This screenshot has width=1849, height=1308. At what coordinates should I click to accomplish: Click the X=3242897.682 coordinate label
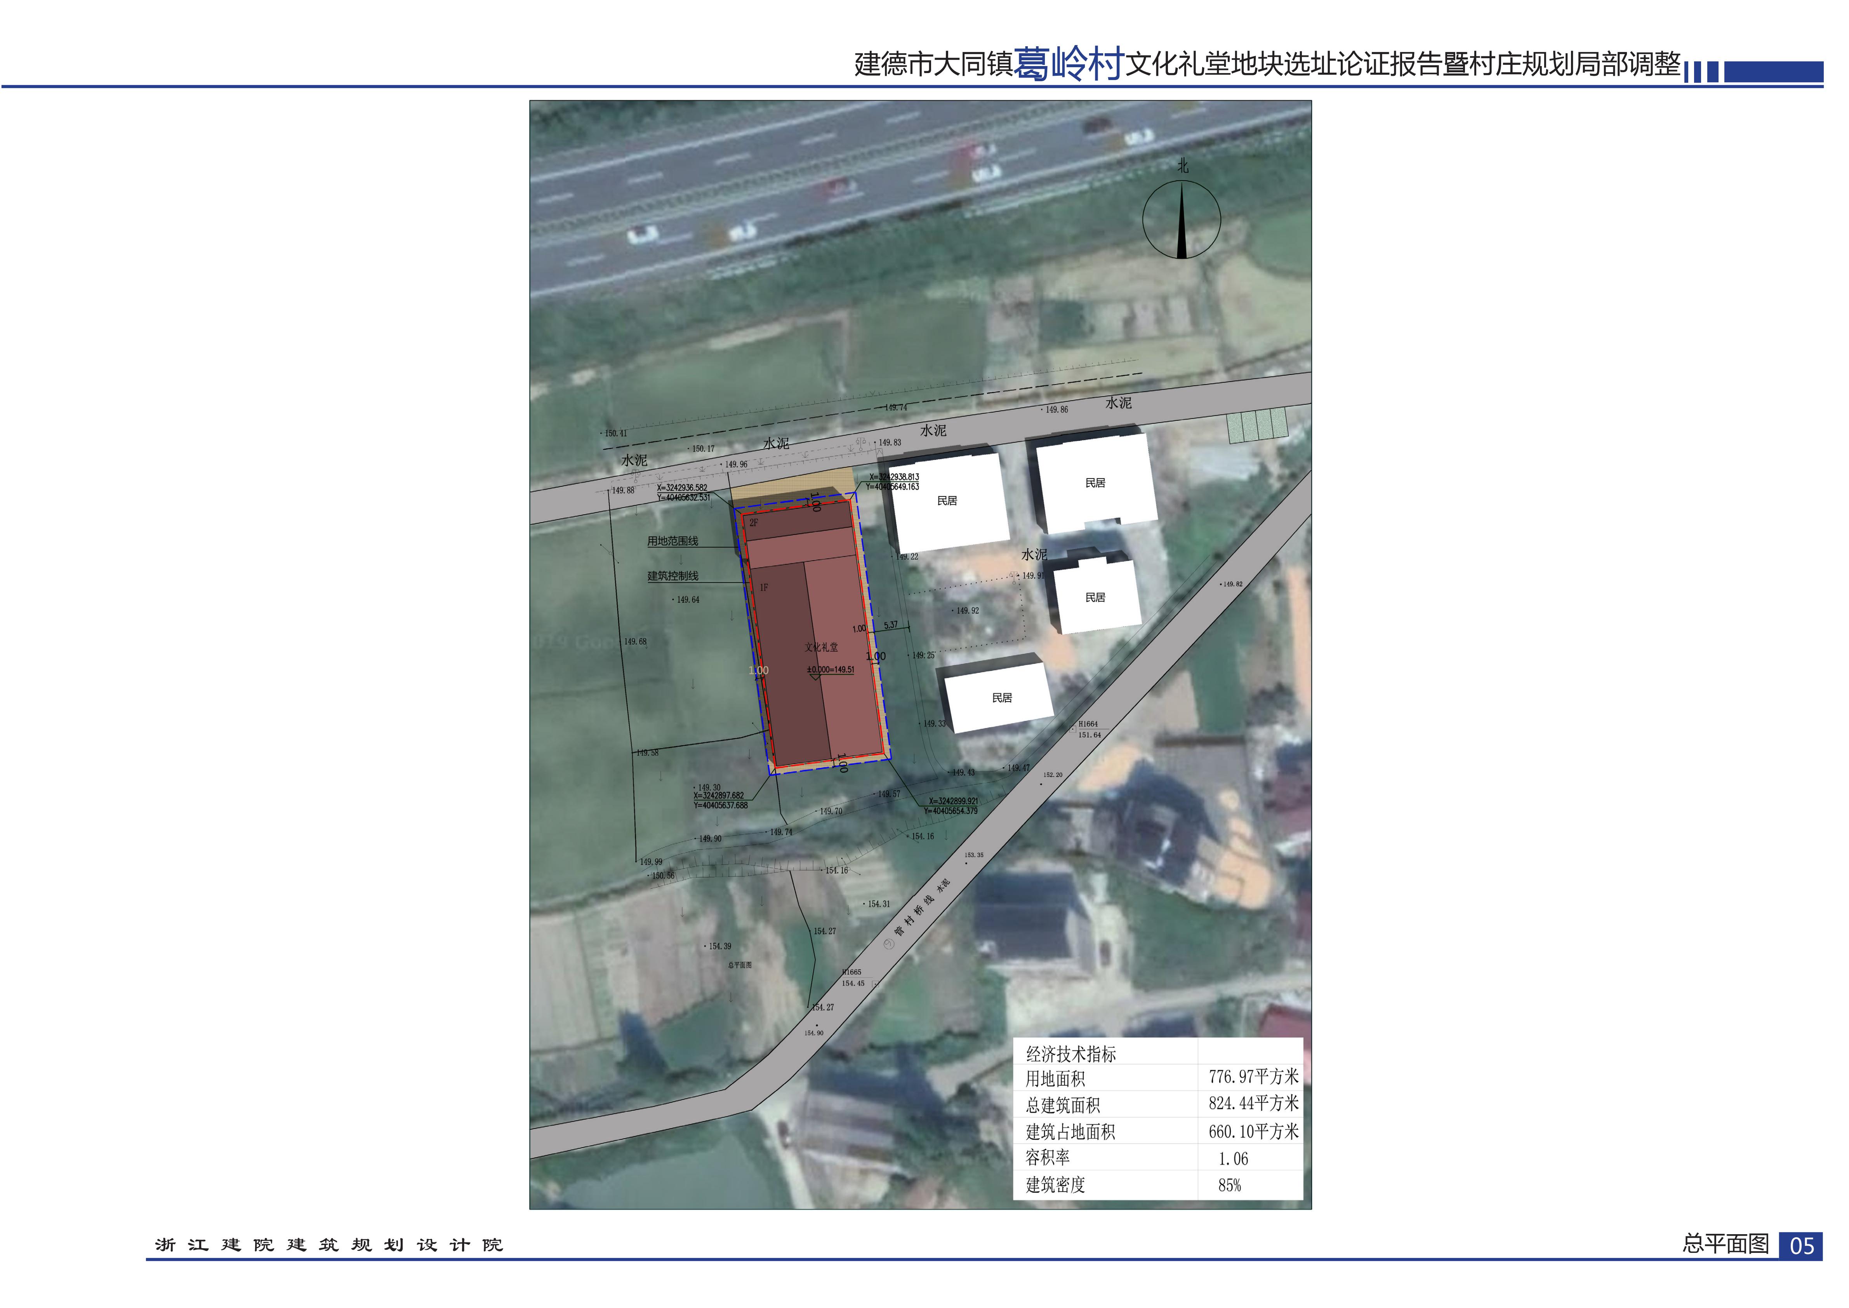[x=718, y=796]
